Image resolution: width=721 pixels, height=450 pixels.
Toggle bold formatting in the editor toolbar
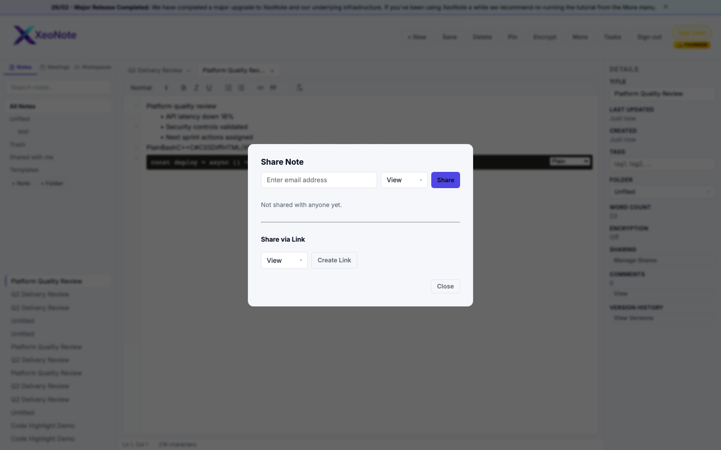point(183,88)
